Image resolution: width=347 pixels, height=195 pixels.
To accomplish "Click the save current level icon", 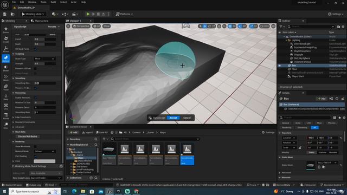I will (x=5, y=14).
